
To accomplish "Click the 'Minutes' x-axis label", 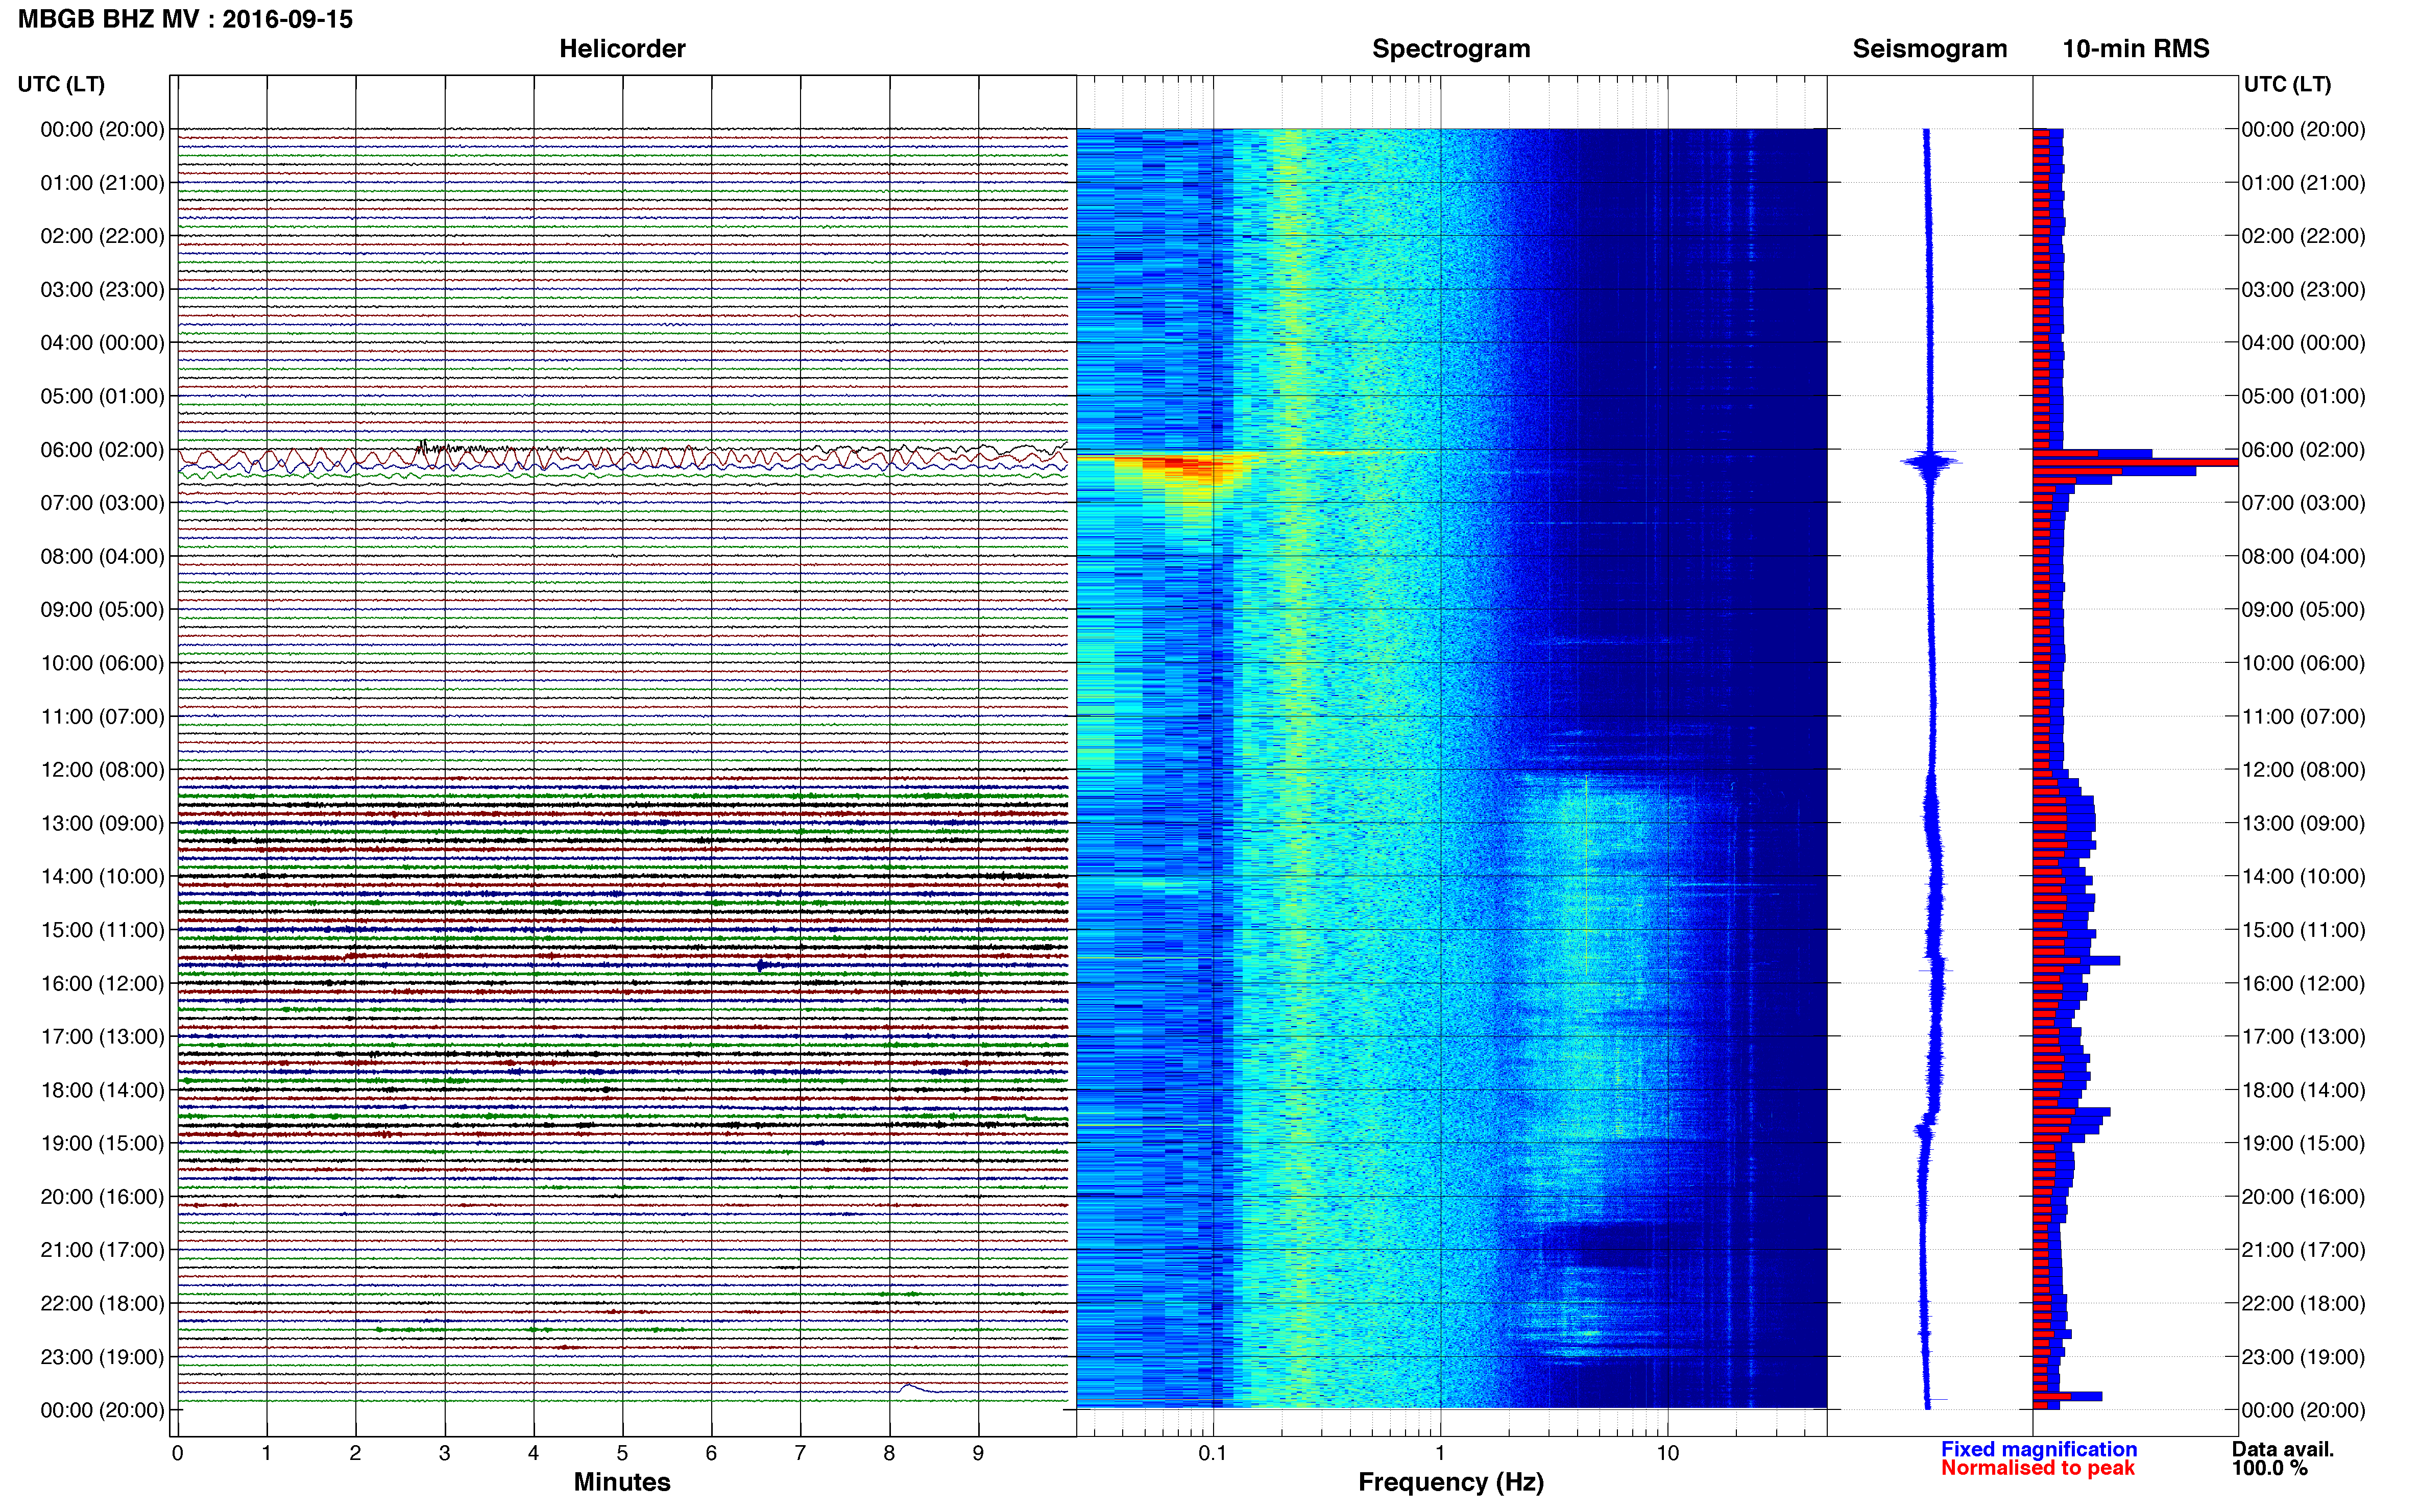I will tap(622, 1482).
